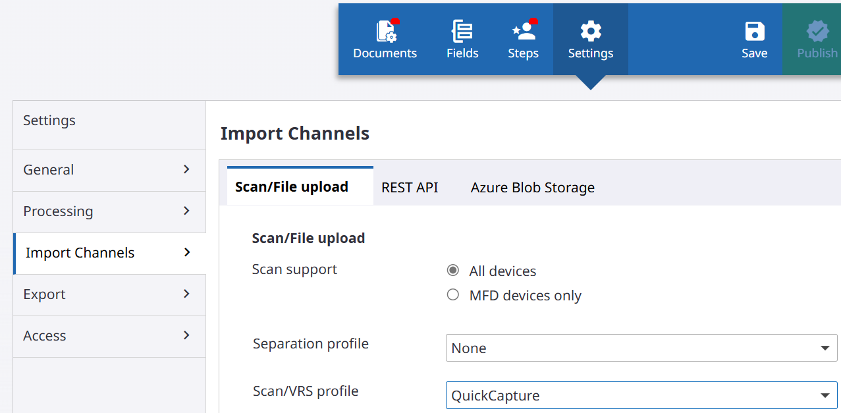Open the Documents panel icon
This screenshot has height=413, width=841.
coord(385,31)
